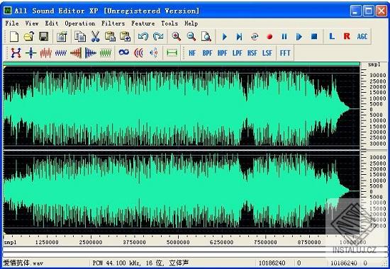Click the 2500000 mark on the sample ruler
The image size is (390, 269).
point(91,242)
